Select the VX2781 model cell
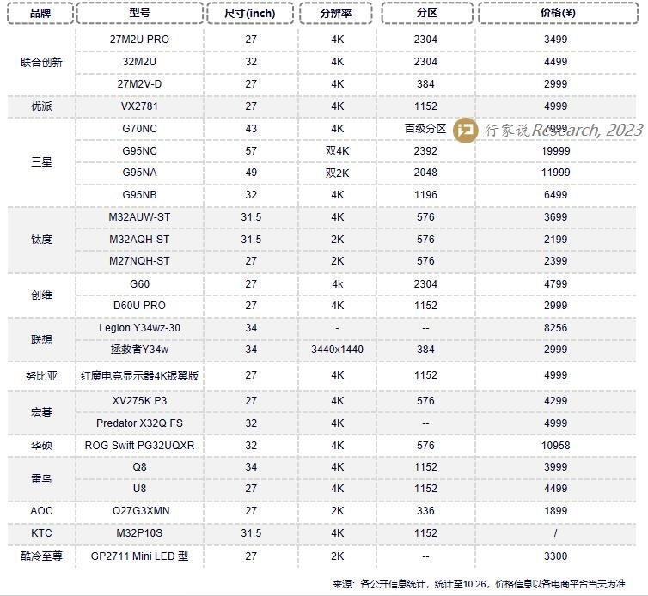The width and height of the screenshot is (648, 596). coord(140,106)
